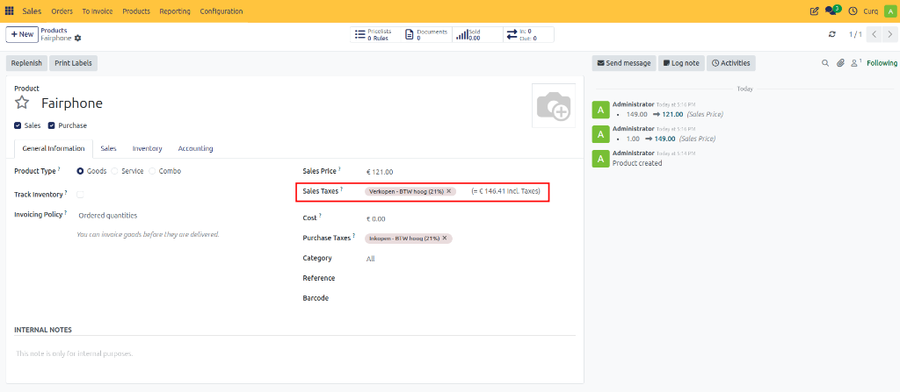Open the Orders menu
The height and width of the screenshot is (392, 900).
click(x=62, y=11)
